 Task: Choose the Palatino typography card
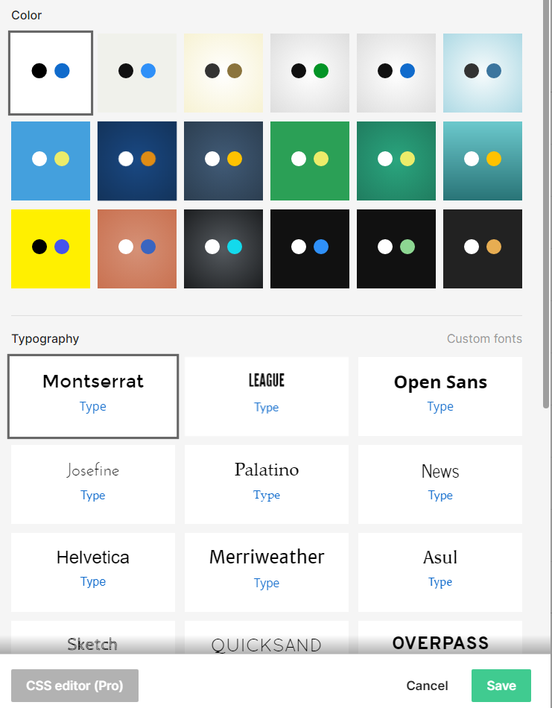[x=266, y=484]
